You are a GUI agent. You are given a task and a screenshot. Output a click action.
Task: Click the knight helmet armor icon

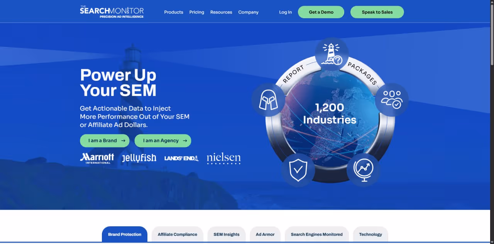coord(268,100)
